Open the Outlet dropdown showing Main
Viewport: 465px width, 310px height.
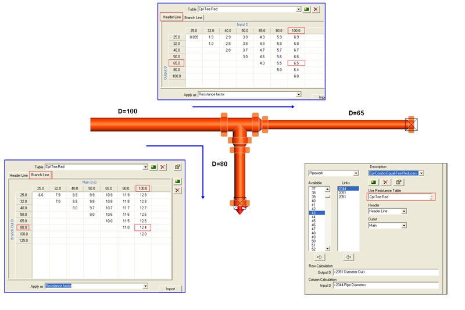[404, 226]
